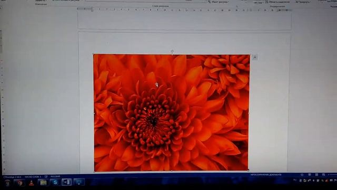Click 'СТРАНИЦА 2 ИЗ 4' page indicator
The height and width of the screenshot is (190, 337).
pyautogui.click(x=12, y=177)
